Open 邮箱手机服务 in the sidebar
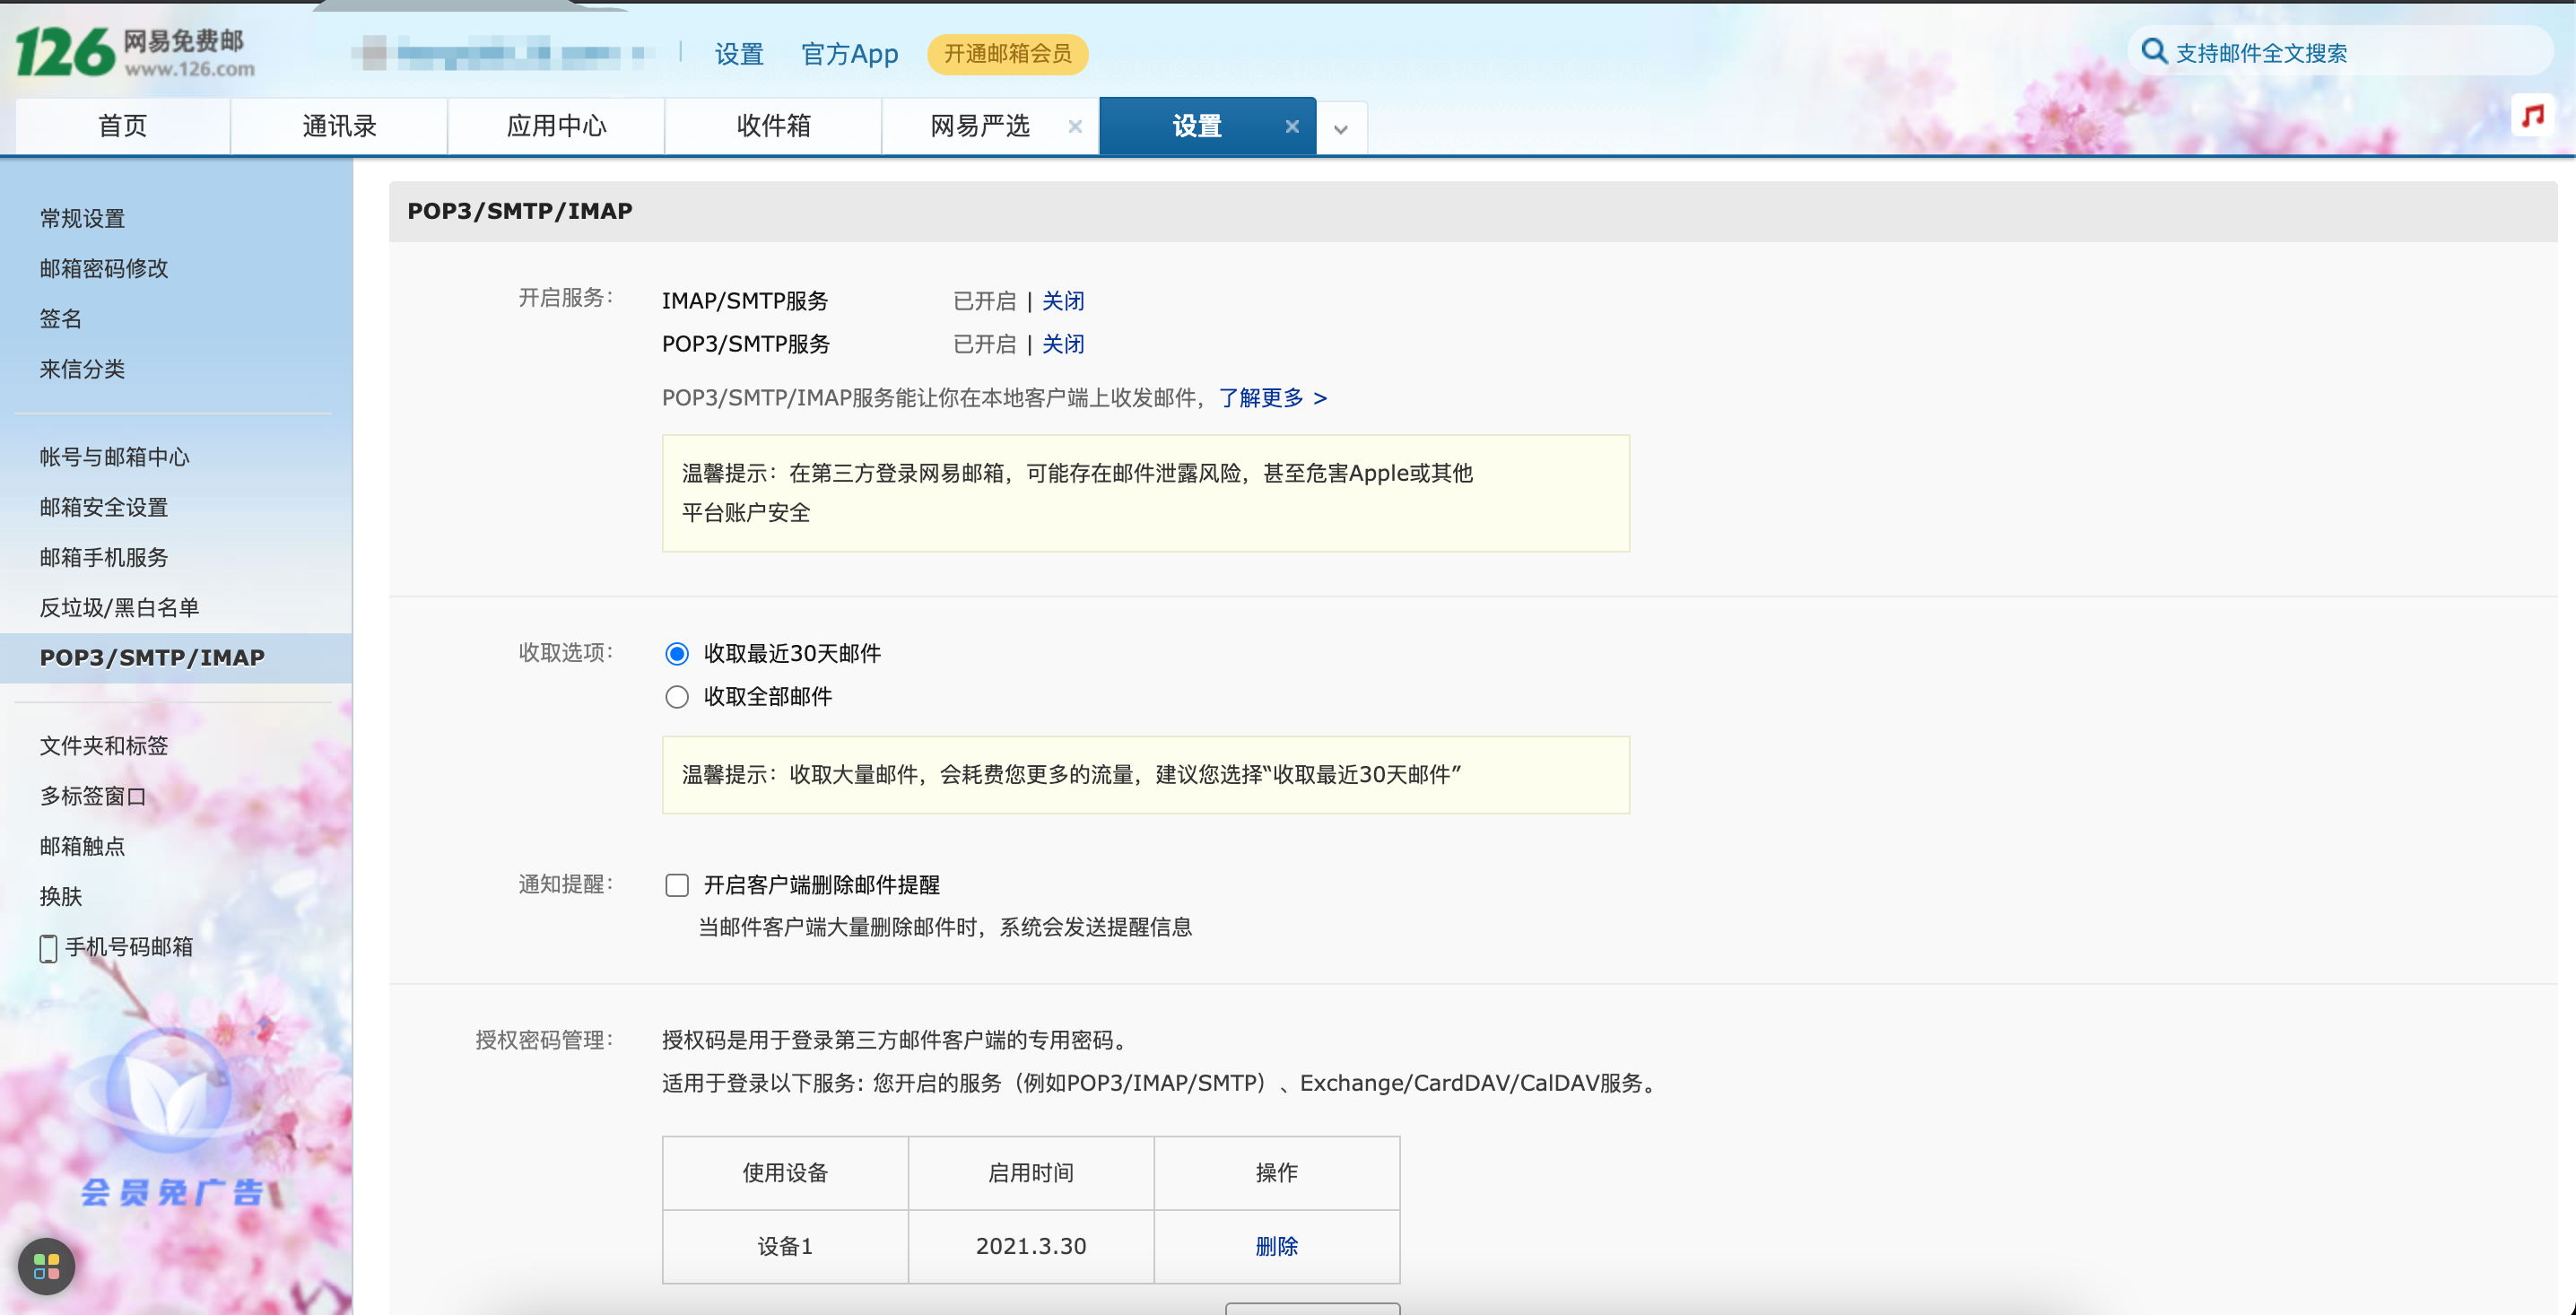 coord(104,557)
